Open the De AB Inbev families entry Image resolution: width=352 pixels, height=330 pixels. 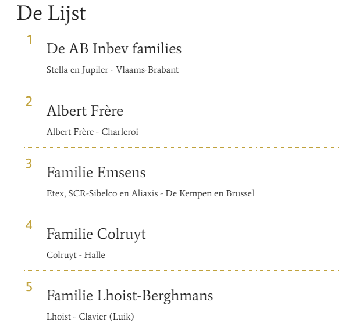point(114,49)
